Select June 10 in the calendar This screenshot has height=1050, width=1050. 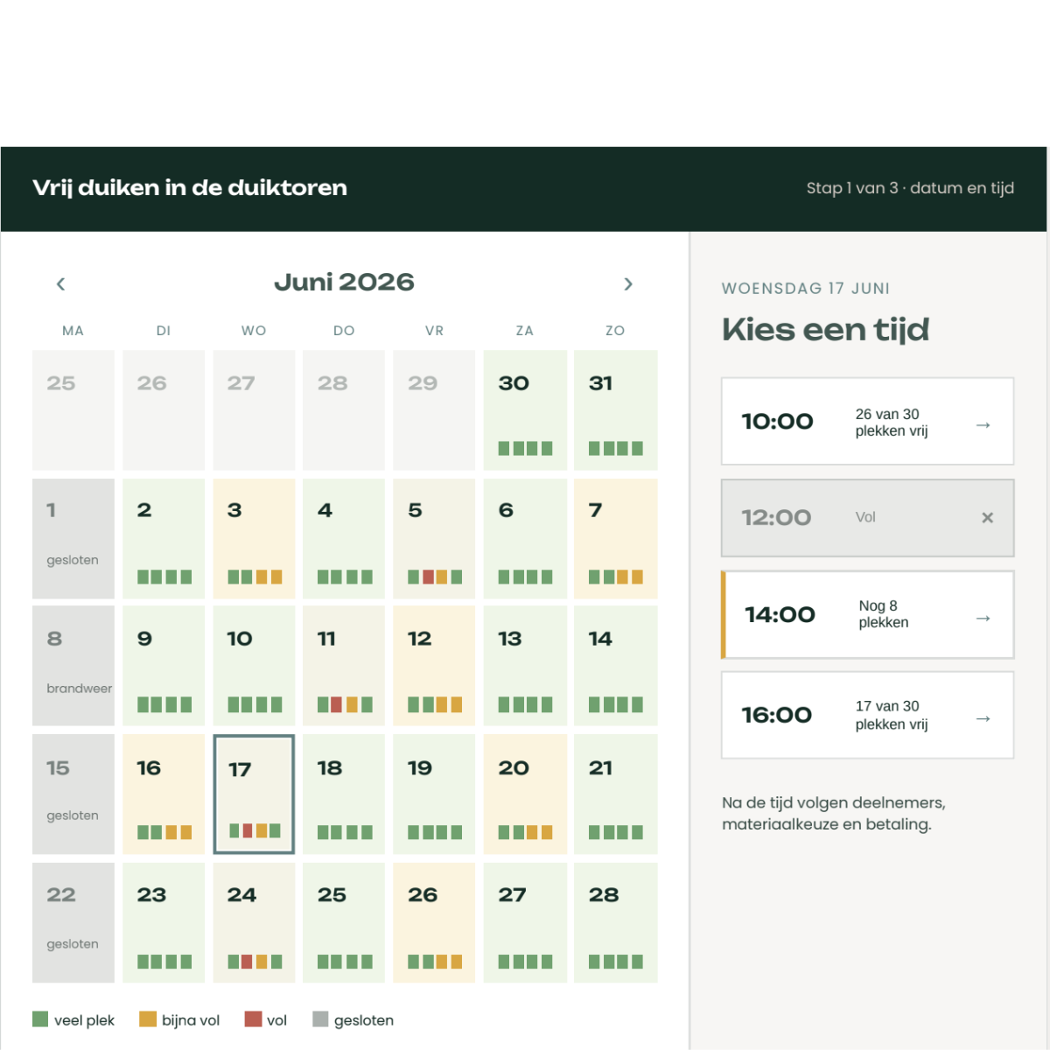pyautogui.click(x=254, y=666)
